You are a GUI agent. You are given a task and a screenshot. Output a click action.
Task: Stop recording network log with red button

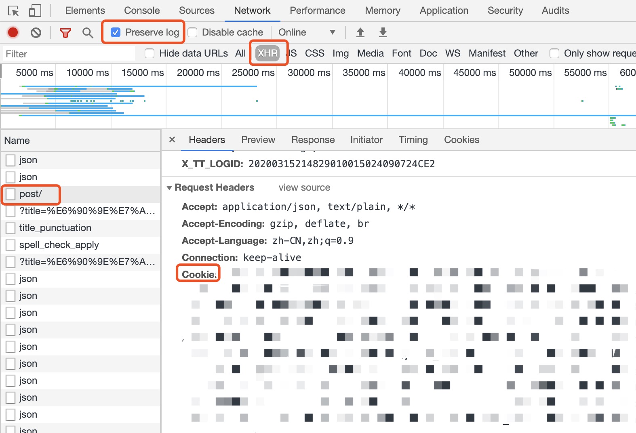pyautogui.click(x=13, y=32)
